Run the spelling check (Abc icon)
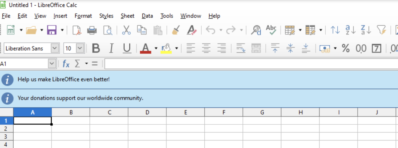The image size is (398, 148). click(x=271, y=30)
